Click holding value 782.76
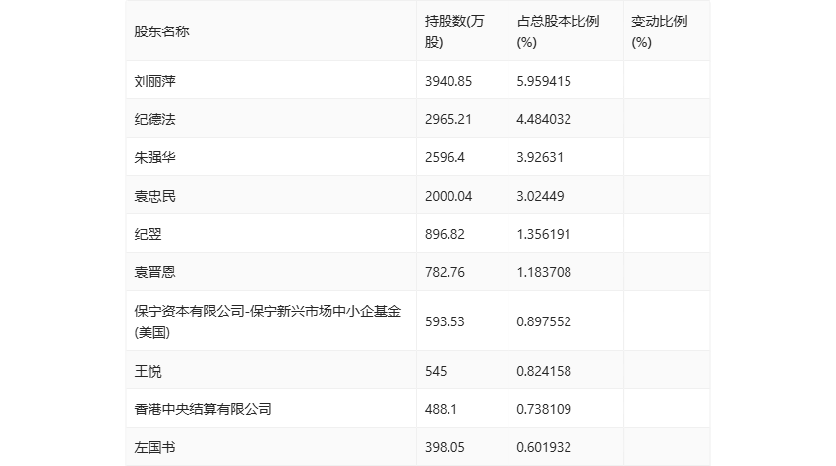Viewport: 836px width, 466px height. (445, 272)
